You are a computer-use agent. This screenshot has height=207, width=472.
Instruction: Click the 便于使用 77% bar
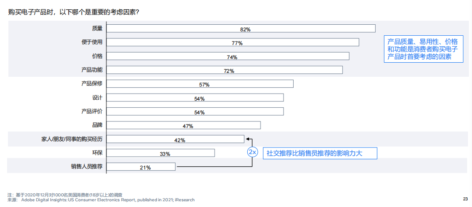233,42
